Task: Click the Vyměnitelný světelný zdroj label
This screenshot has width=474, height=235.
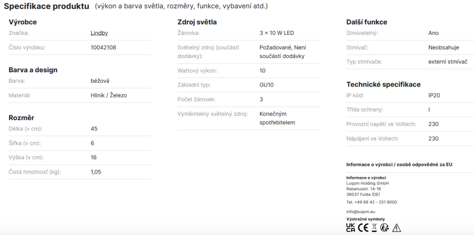Action: [x=213, y=114]
